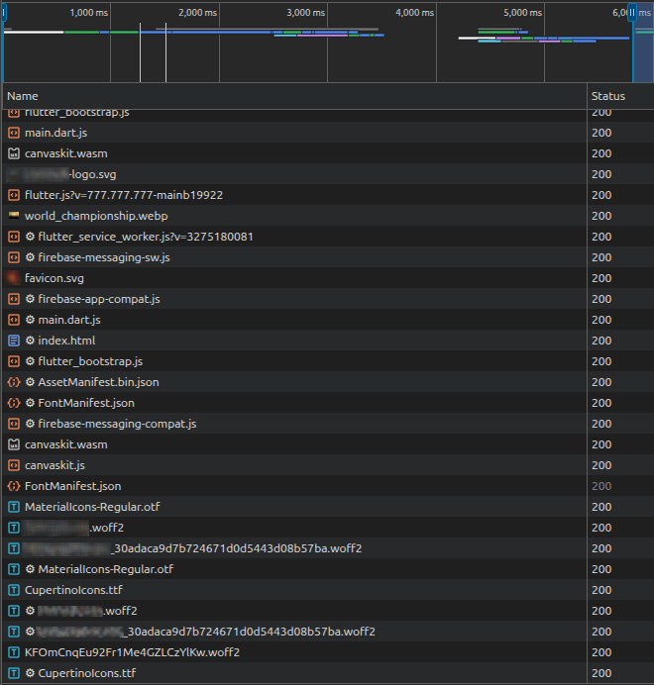Click the gear icon beside service worker flutter_bootstrap.js
654x685 pixels.
click(30, 361)
